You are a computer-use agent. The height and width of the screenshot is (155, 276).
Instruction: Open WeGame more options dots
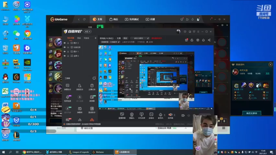210,19
